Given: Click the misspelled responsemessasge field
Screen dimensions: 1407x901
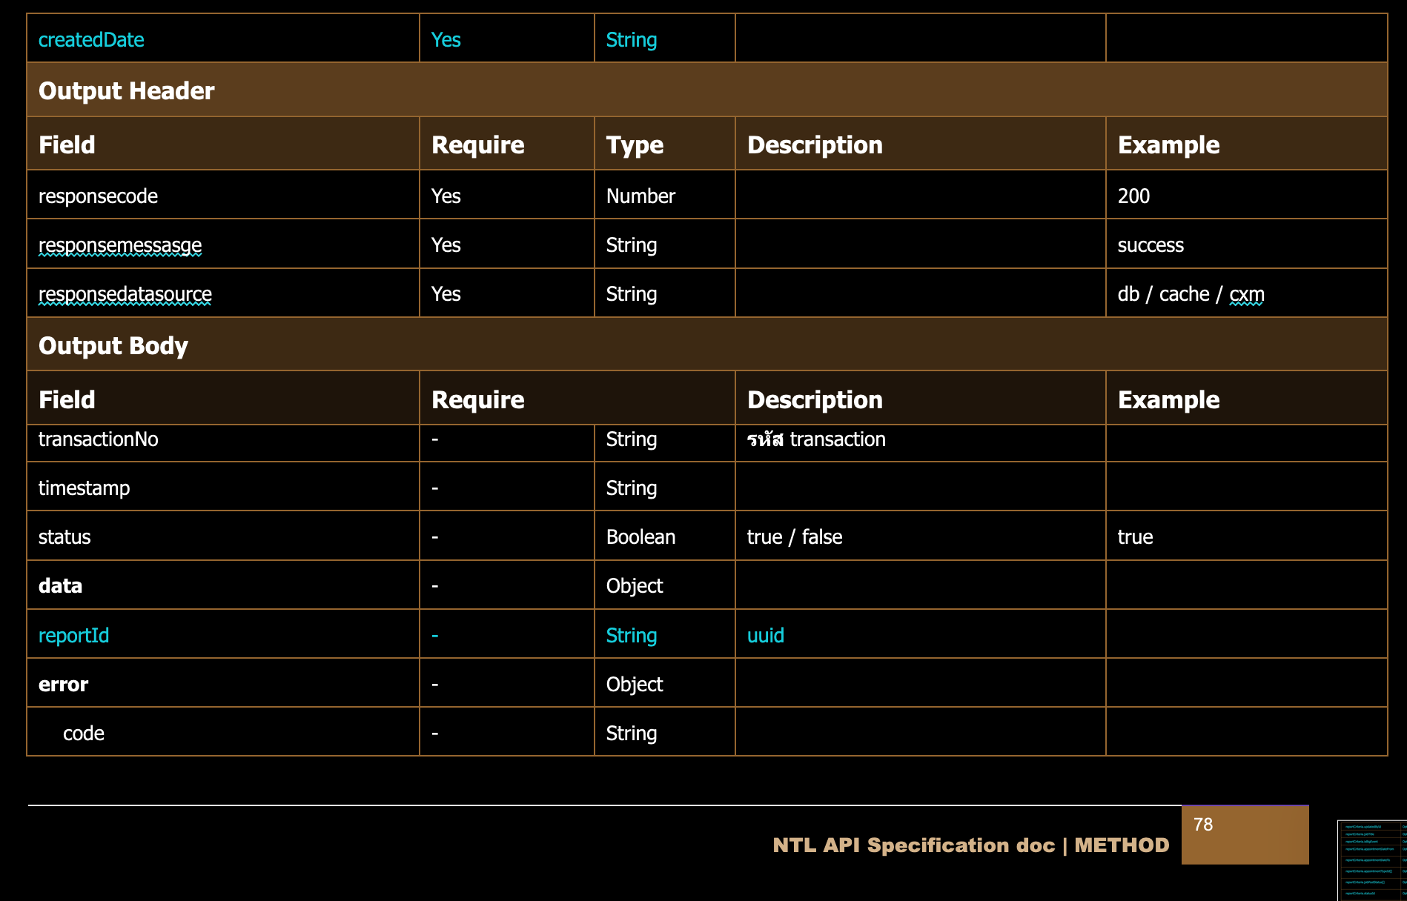Looking at the screenshot, I should click(x=120, y=245).
